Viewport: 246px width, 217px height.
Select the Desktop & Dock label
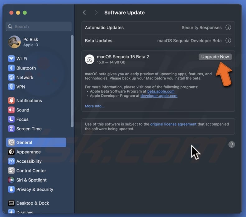[33, 203]
